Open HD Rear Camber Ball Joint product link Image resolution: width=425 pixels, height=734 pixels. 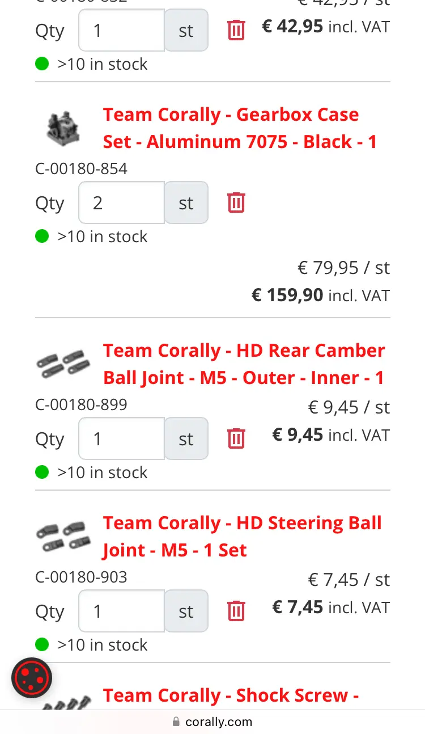pyautogui.click(x=244, y=364)
